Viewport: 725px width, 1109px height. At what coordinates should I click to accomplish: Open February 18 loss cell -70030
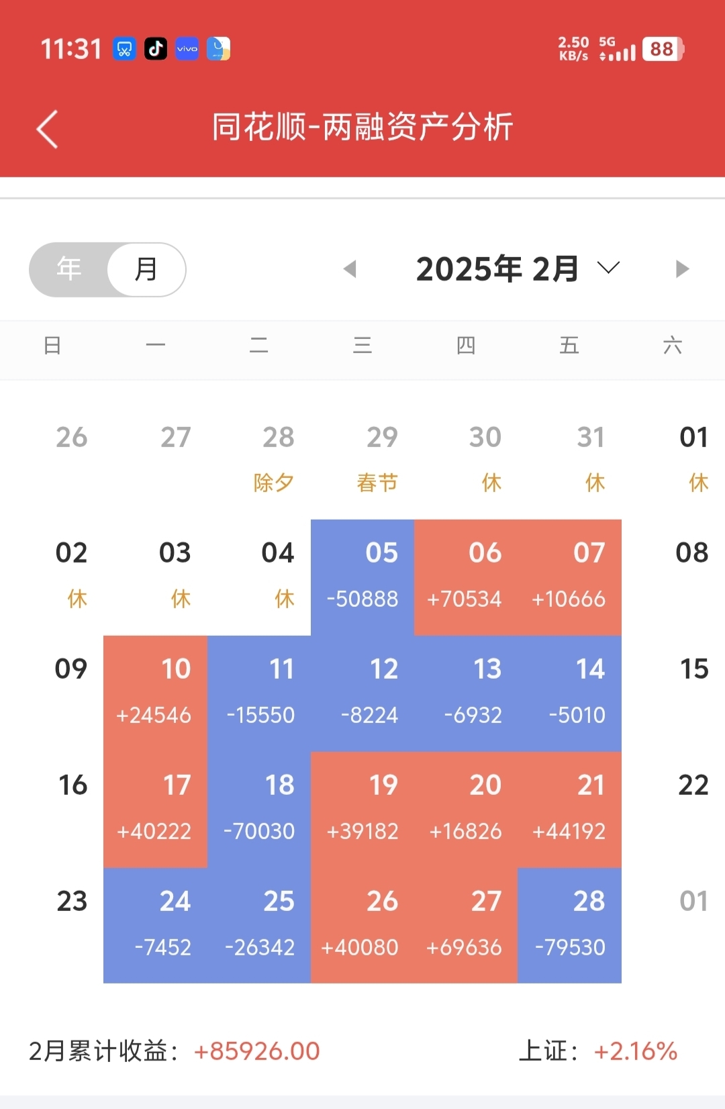point(259,810)
